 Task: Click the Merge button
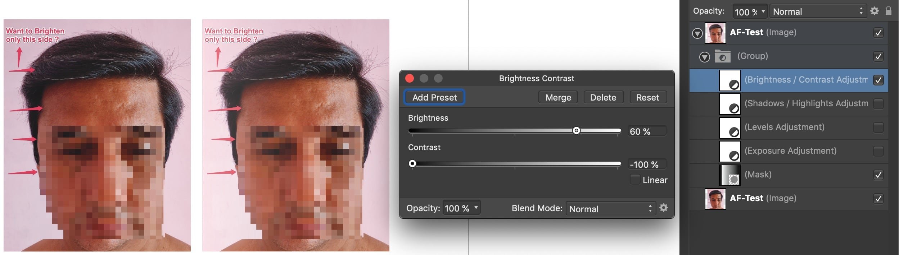(x=558, y=97)
